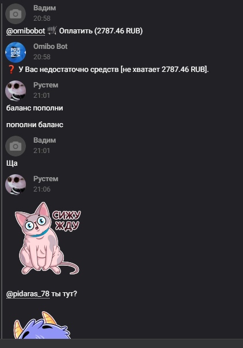Click the shopping cart emoji
Image resolution: width=243 pixels, height=348 pixels.
click(x=52, y=30)
